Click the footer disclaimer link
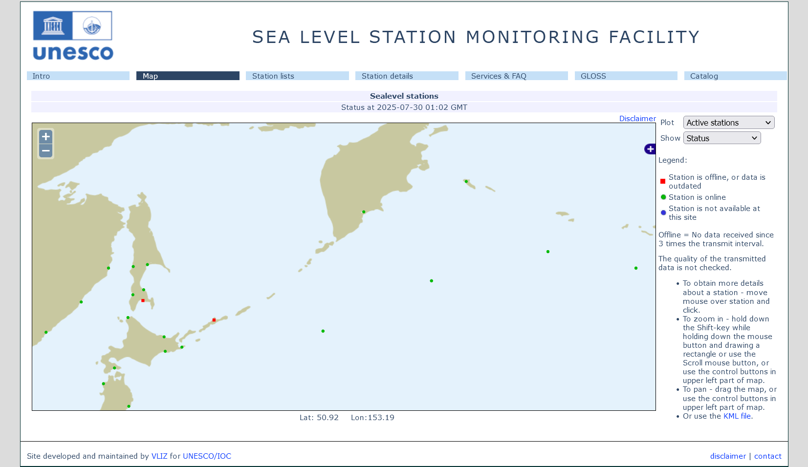 click(x=728, y=456)
